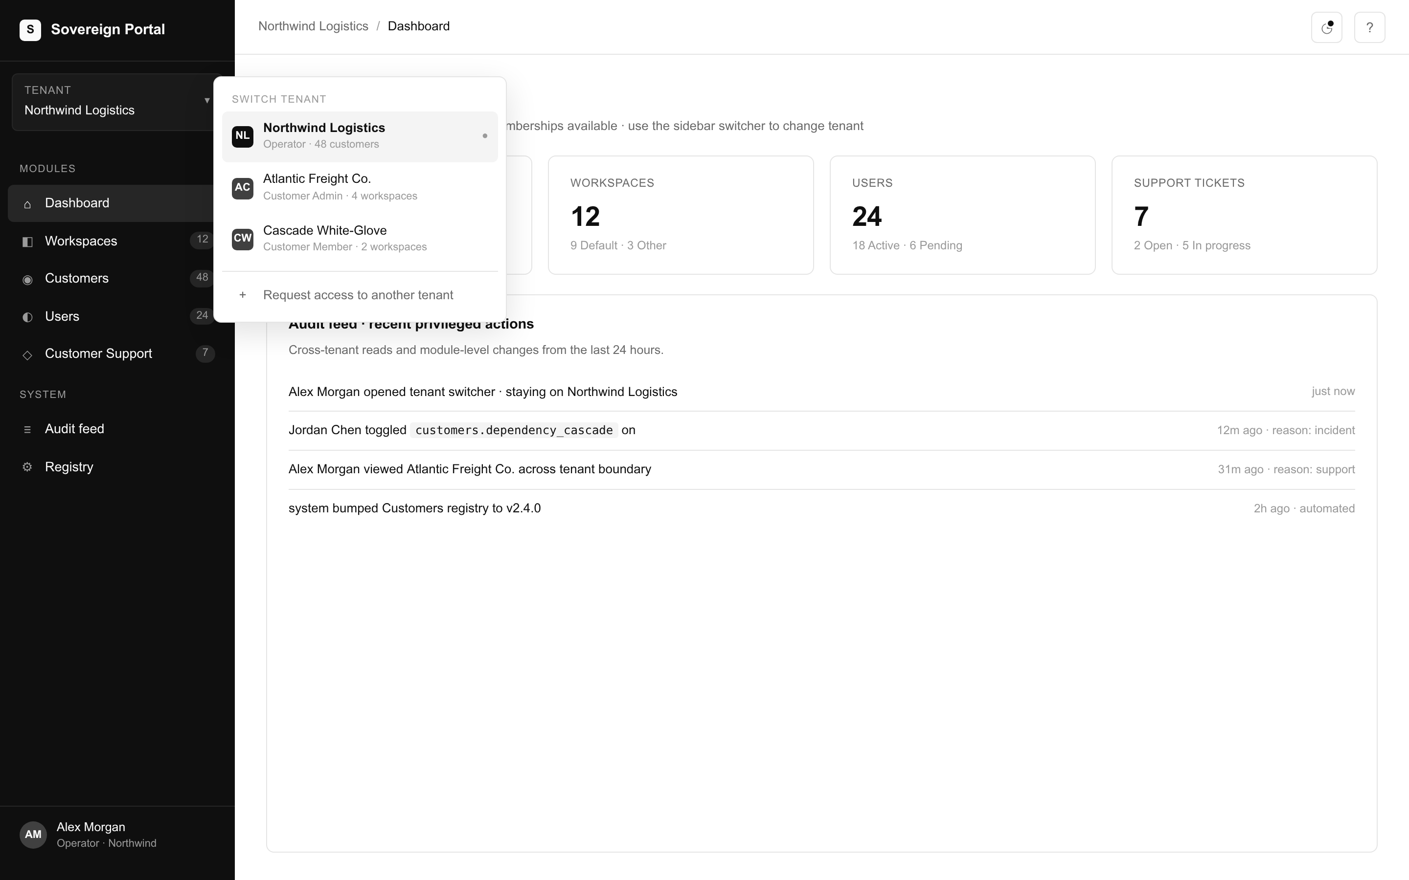
Task: Click the active-tenant dot on Northwind Logistics row
Action: (x=484, y=136)
